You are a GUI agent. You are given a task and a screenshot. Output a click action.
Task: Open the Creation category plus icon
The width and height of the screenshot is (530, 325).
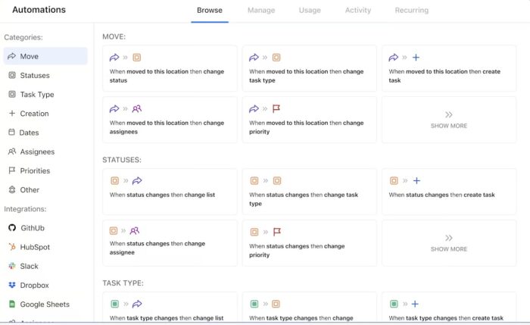12,114
